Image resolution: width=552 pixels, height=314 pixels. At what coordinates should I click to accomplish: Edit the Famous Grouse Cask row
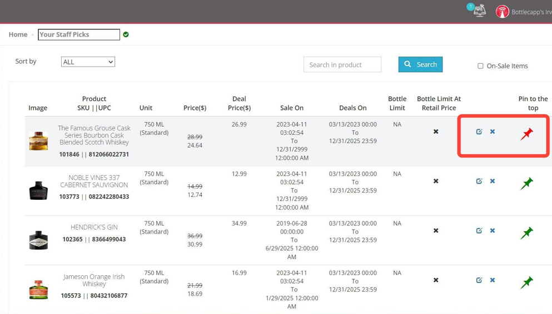(x=479, y=131)
